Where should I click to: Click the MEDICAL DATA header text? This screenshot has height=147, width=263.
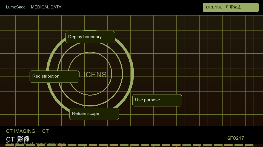point(46,7)
